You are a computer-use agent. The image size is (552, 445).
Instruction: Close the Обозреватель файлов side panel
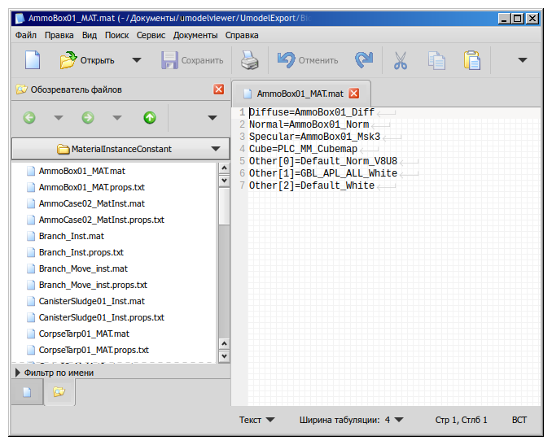219,89
